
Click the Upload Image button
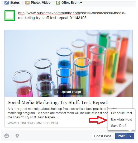69,92
